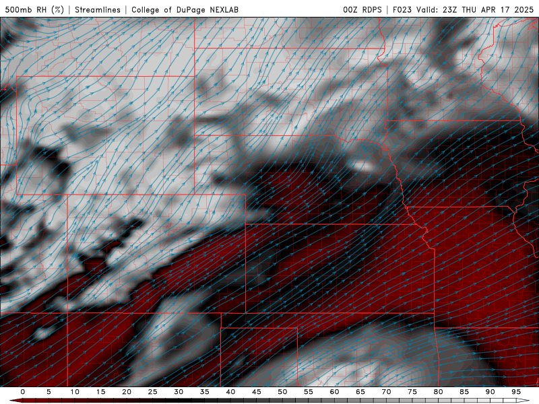Click the '5' label on color scale
This screenshot has width=539, height=404.
click(49, 392)
